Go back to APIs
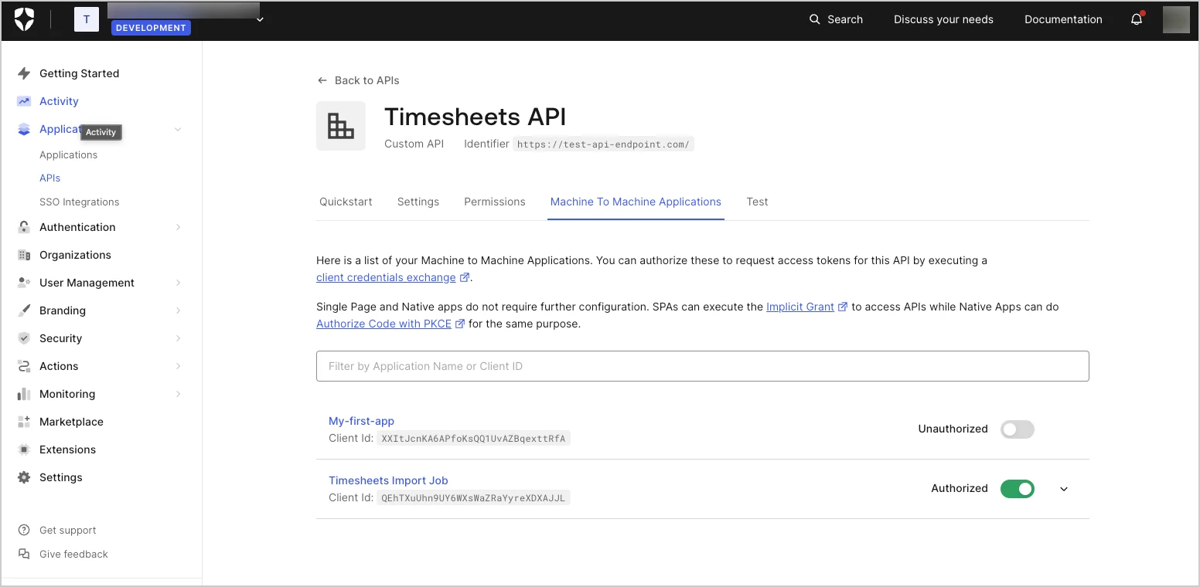 coord(358,80)
